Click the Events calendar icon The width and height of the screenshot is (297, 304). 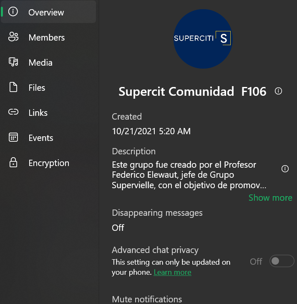pos(13,137)
